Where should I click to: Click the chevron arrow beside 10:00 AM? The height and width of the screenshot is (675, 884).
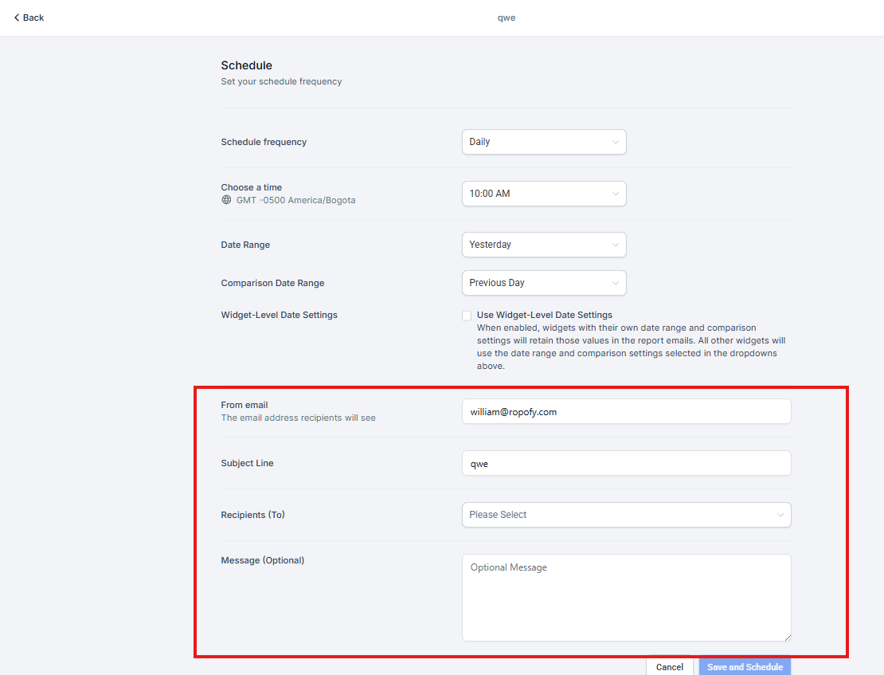[x=615, y=194]
